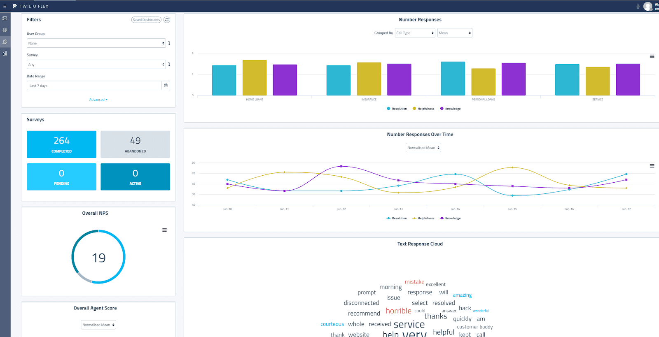Expand the Advanced filters link
659x337 pixels.
click(98, 100)
